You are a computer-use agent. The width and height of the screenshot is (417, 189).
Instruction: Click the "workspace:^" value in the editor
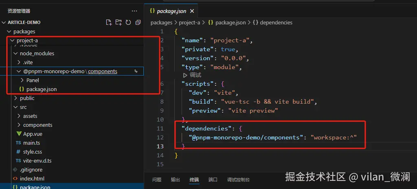tap(335, 137)
